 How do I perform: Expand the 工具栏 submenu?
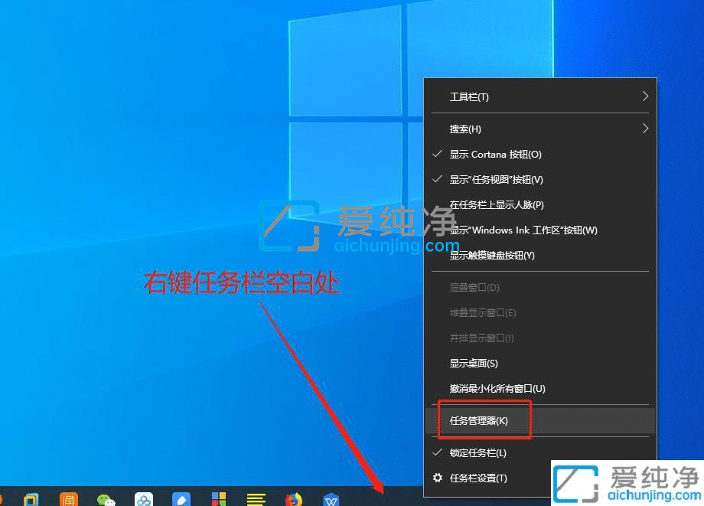tap(468, 97)
